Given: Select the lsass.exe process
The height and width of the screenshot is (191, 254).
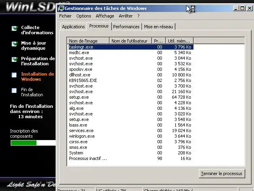Looking at the screenshot, I should pos(131,125).
